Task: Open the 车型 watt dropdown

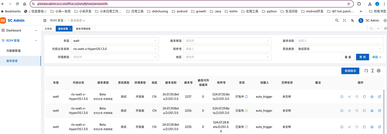Action: pos(115,41)
